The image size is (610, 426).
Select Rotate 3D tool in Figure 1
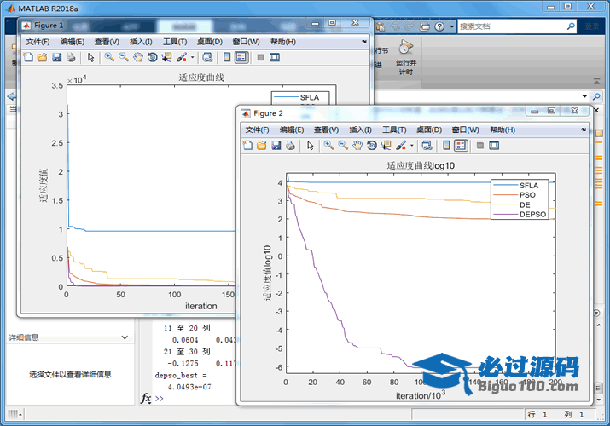point(153,57)
